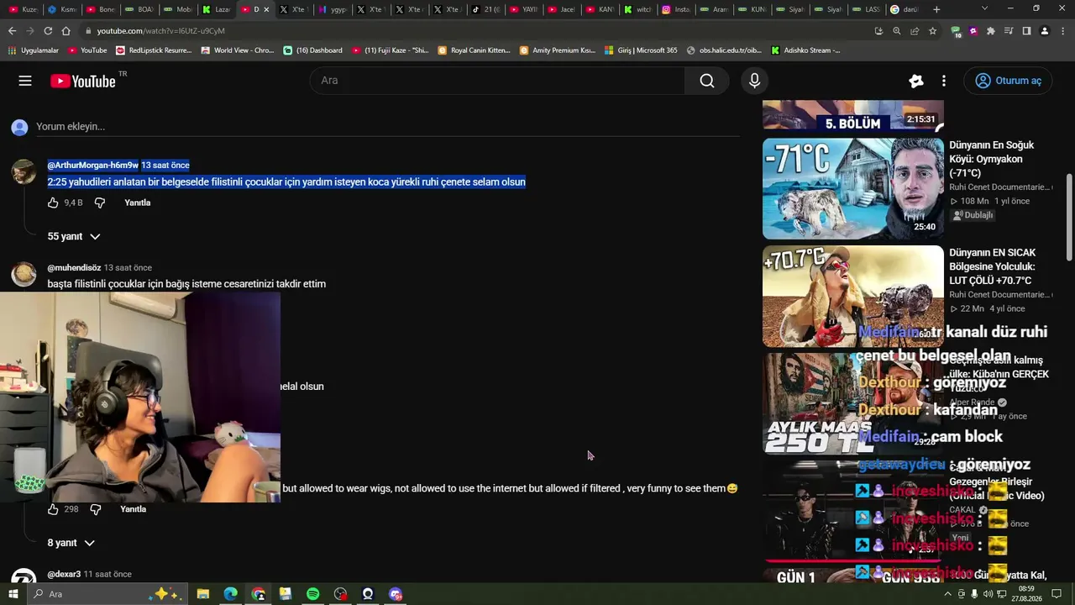Dislike the ArthurMorgan-h6m9w comment

pyautogui.click(x=99, y=203)
